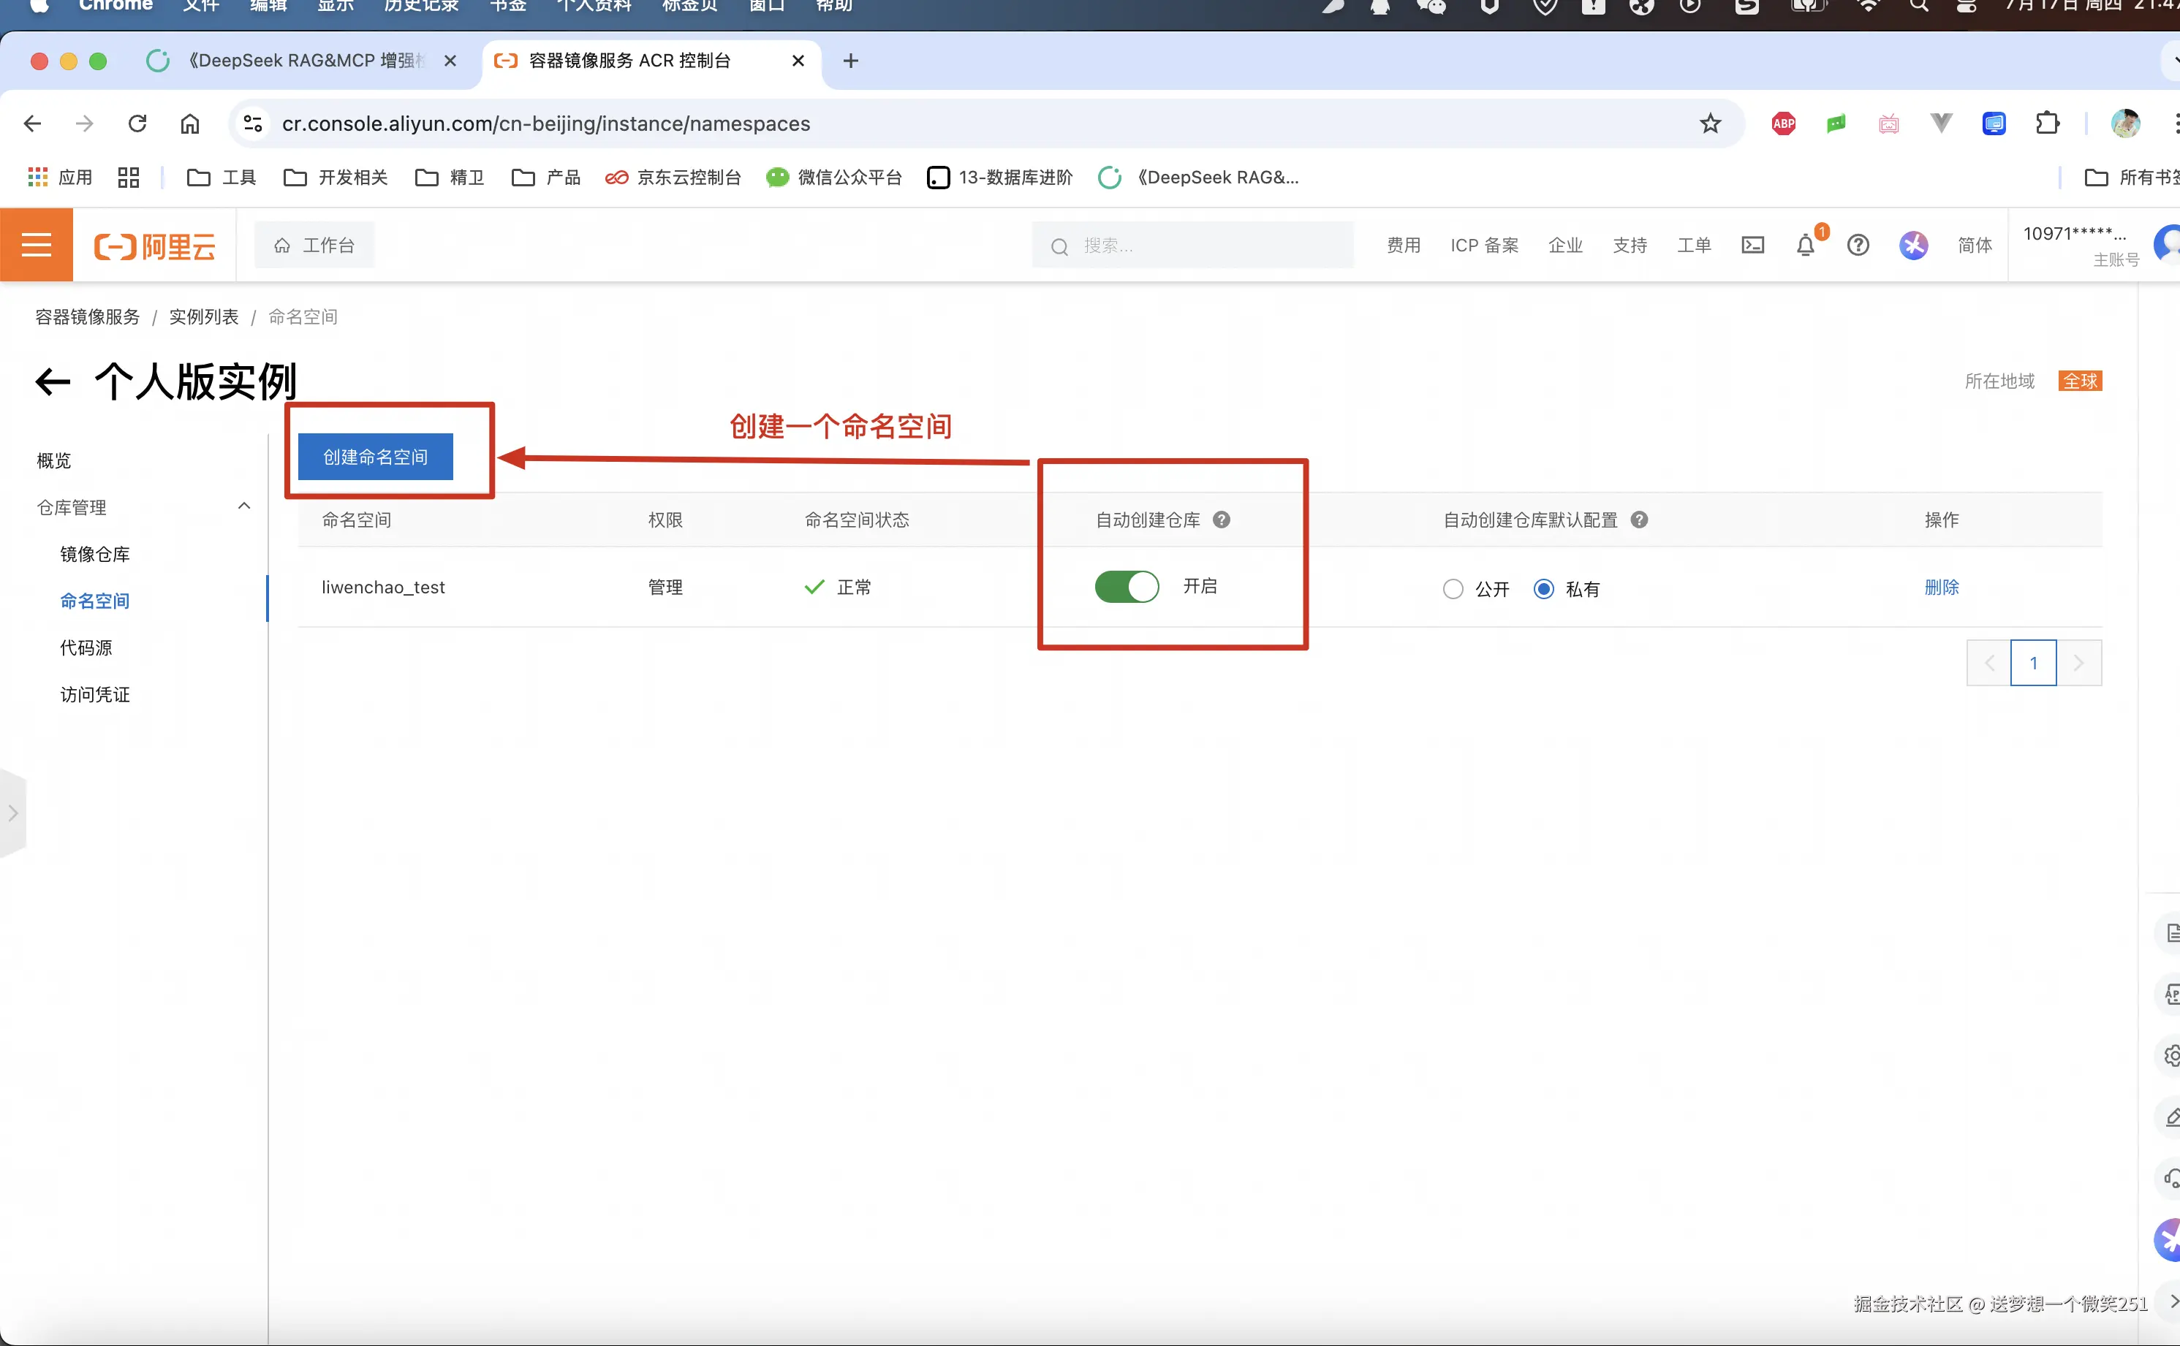
Task: Click the 创建命名空间 button
Action: (x=375, y=457)
